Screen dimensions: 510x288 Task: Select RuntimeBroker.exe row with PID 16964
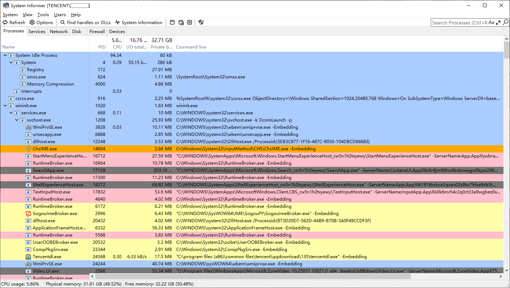(x=252, y=163)
